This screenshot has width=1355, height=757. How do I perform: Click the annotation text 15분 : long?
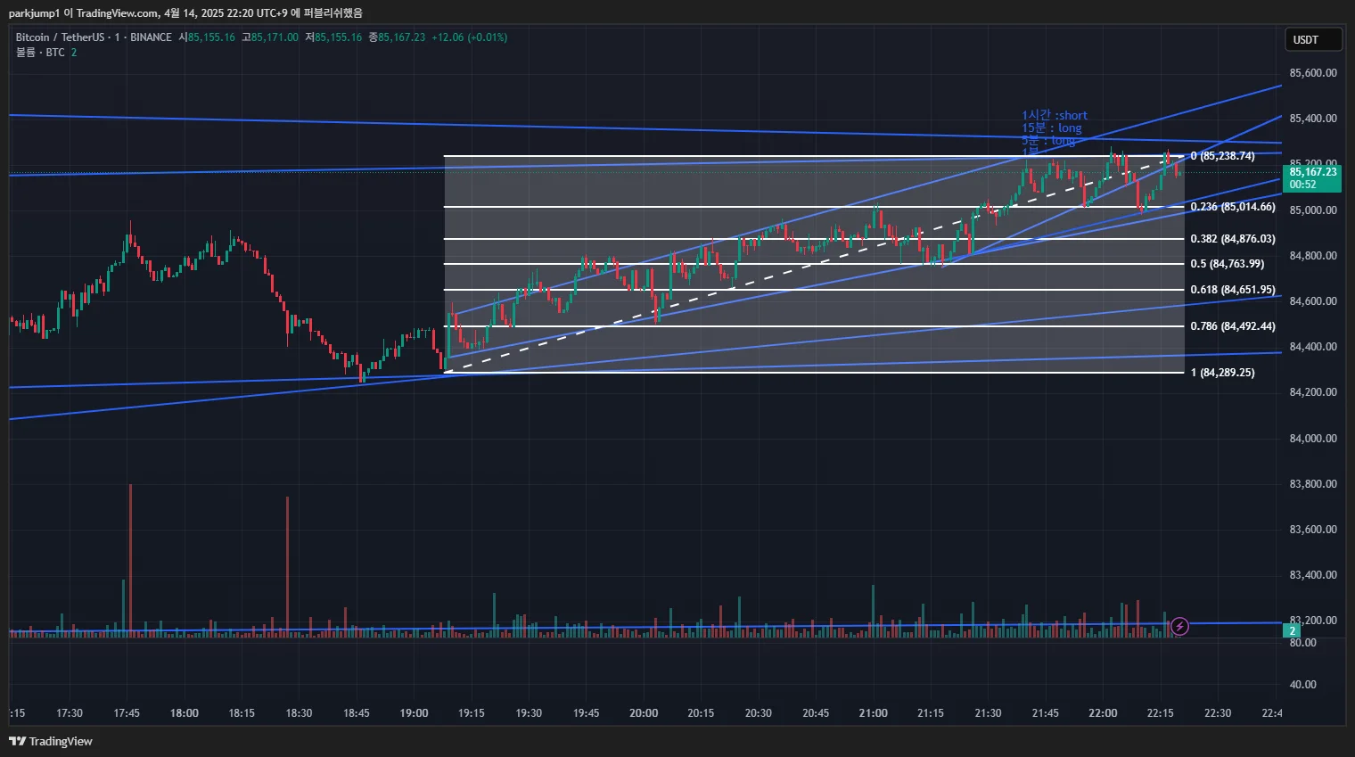click(1052, 128)
